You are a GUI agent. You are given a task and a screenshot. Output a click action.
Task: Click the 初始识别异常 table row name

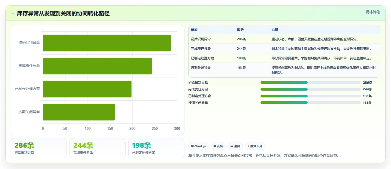point(201,39)
